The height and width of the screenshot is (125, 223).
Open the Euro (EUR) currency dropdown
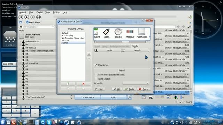(x=9, y=64)
